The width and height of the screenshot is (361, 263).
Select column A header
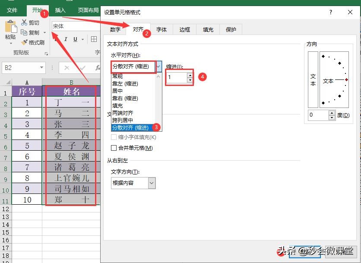27,82
